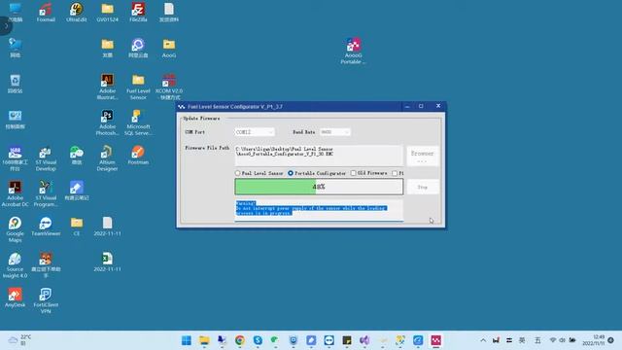Select the Portable Configurator radio button
The height and width of the screenshot is (350, 622).
click(x=291, y=173)
